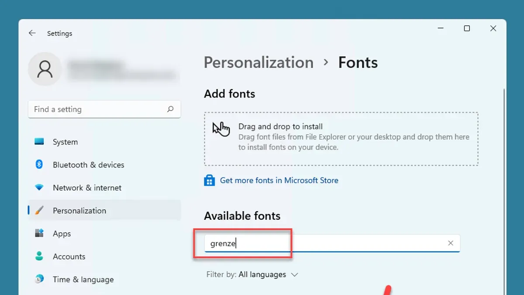Open Bluetooth & devices settings
The image size is (524, 295).
tap(104, 165)
